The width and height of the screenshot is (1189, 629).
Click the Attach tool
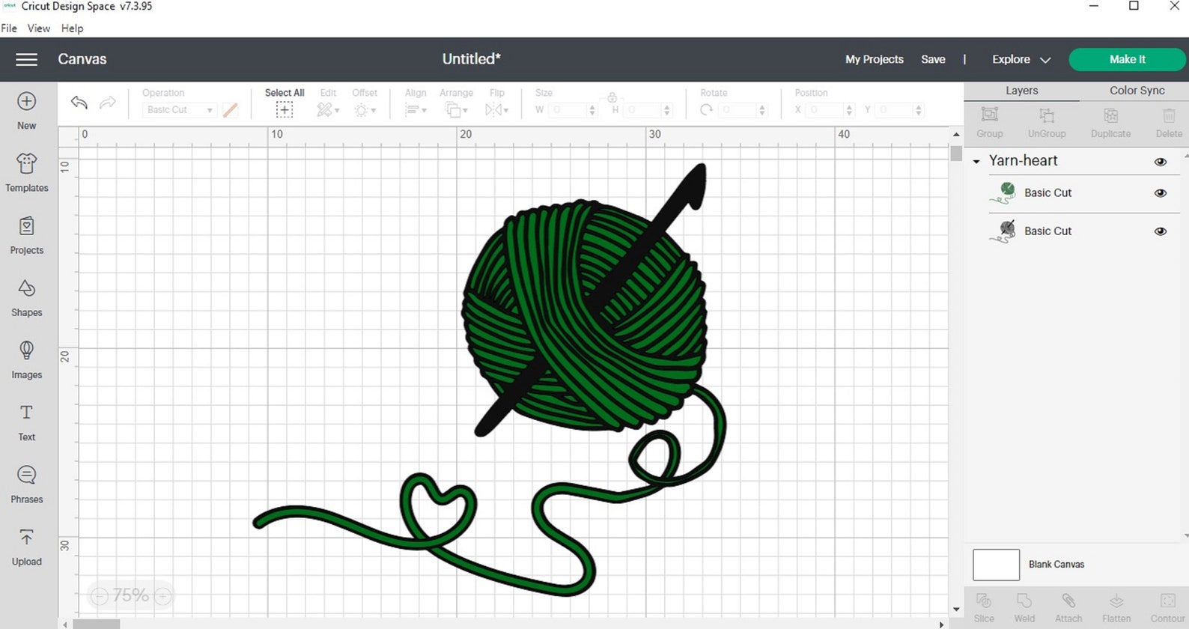tap(1068, 607)
